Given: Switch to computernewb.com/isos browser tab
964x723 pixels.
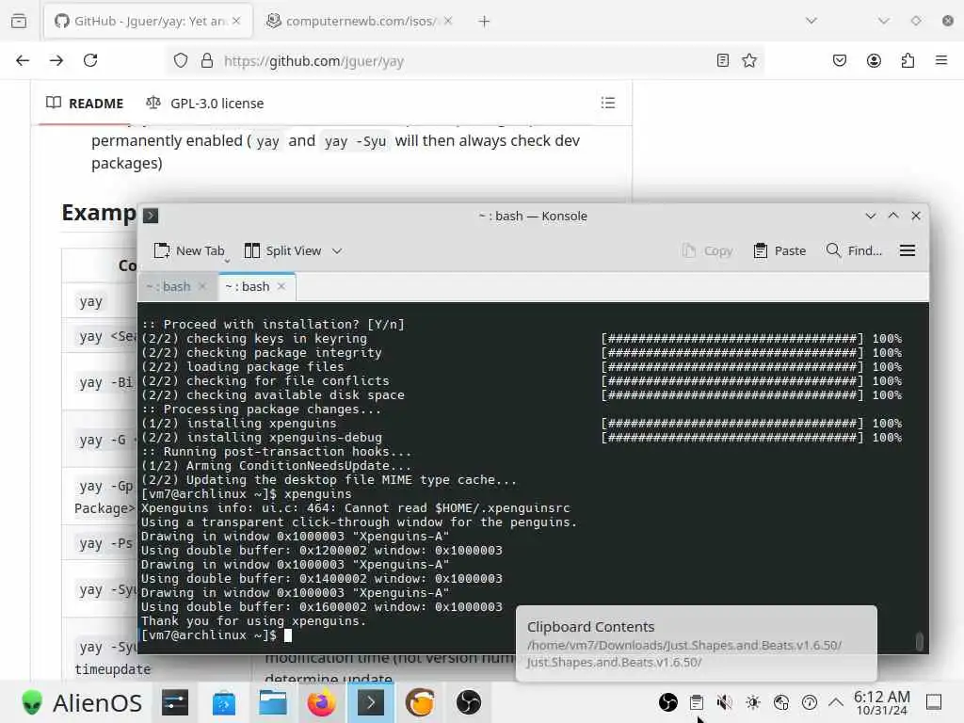Looking at the screenshot, I should click(360, 21).
